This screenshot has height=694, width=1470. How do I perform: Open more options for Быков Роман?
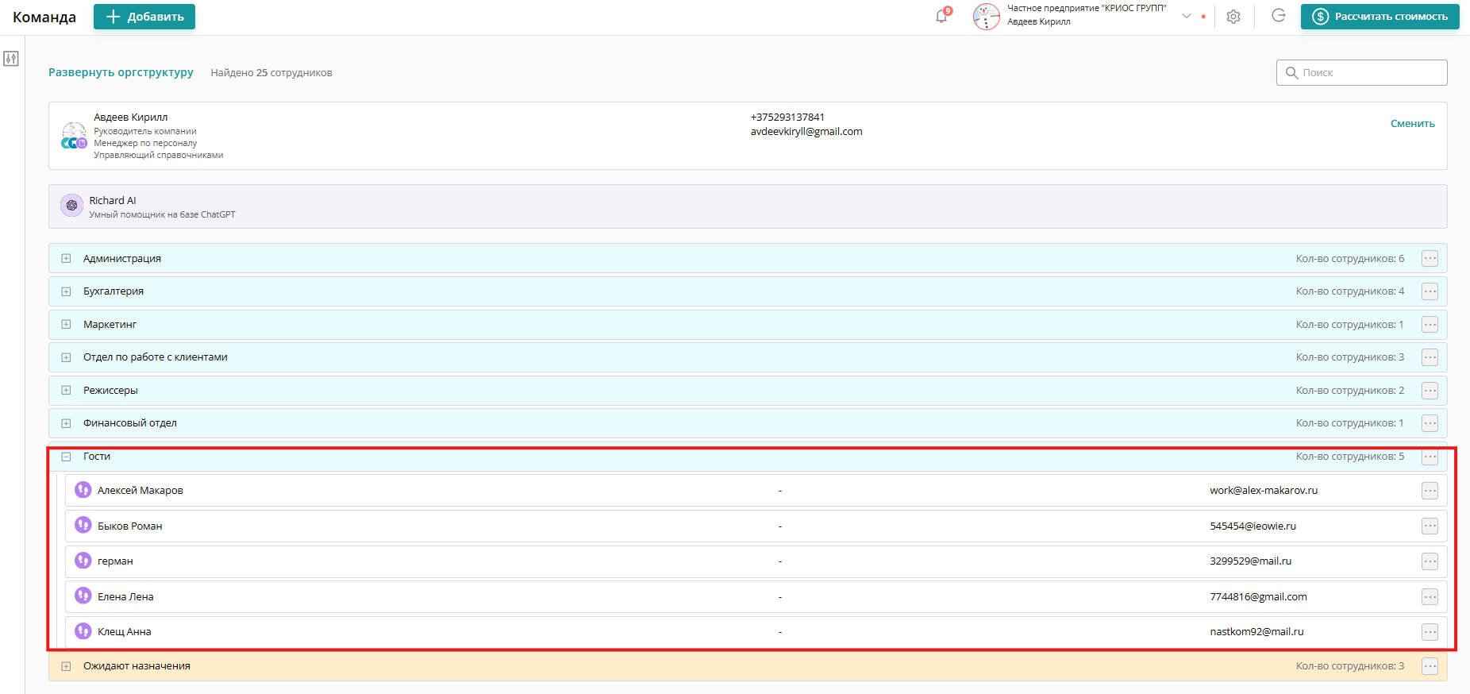[x=1430, y=526]
